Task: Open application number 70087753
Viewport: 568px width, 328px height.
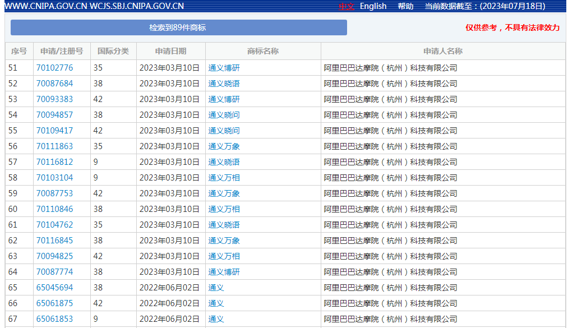Action: point(54,193)
